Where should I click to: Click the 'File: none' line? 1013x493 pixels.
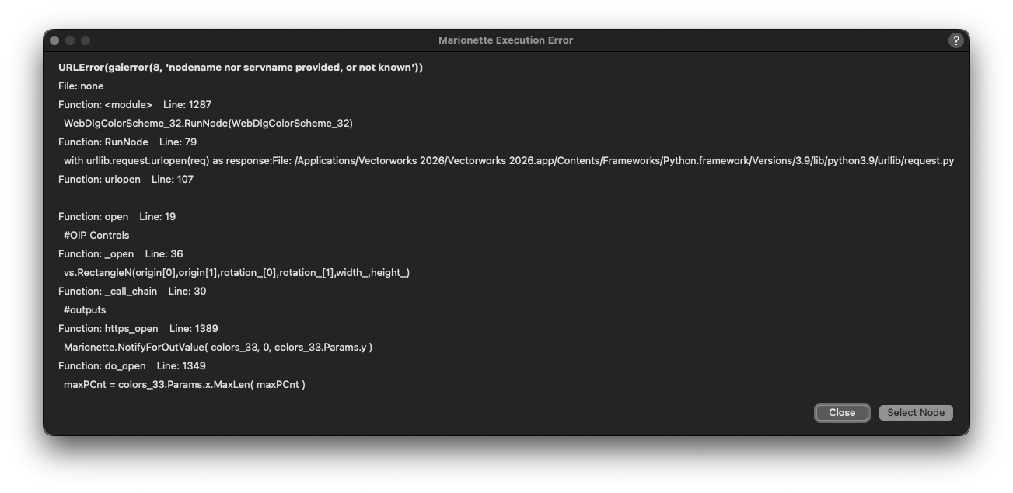[x=81, y=86]
